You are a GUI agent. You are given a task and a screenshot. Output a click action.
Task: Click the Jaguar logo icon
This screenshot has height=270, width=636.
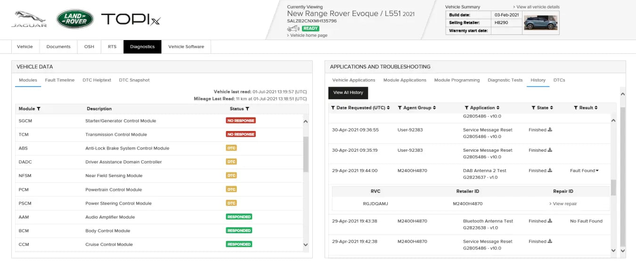[29, 19]
